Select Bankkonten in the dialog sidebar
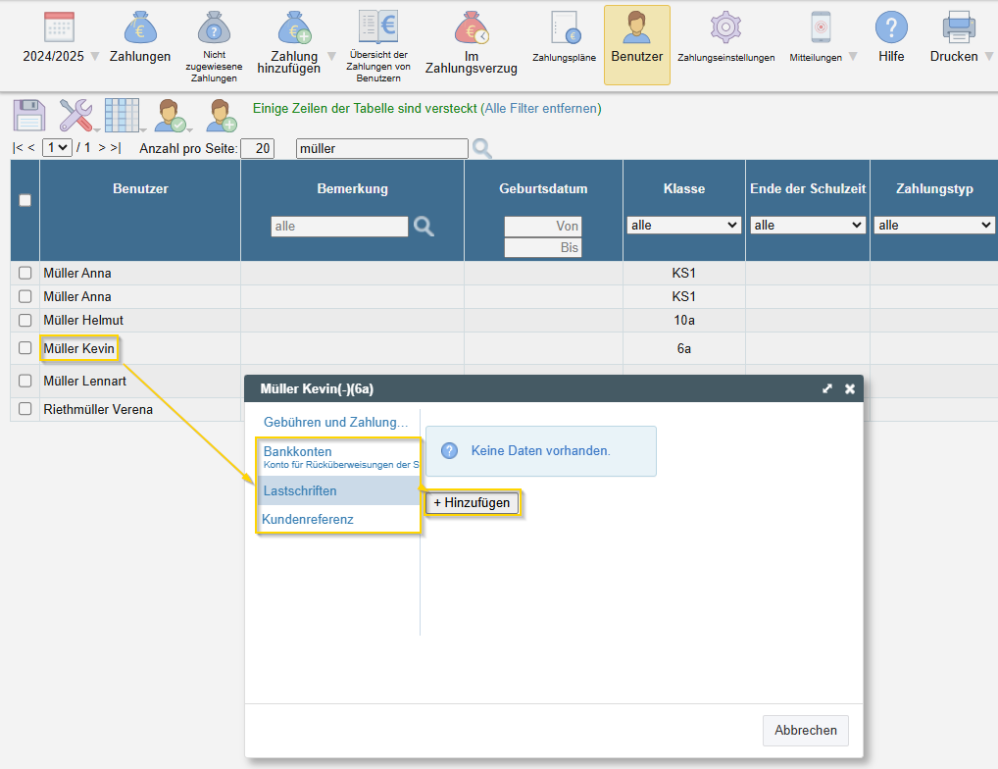Image resolution: width=998 pixels, height=769 pixels. [x=298, y=451]
